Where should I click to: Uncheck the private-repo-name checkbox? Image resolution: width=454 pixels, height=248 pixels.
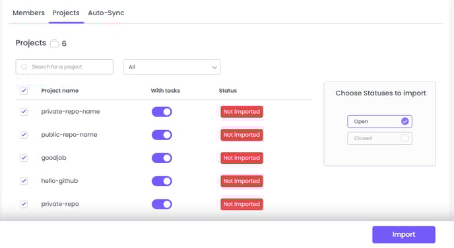(x=24, y=111)
